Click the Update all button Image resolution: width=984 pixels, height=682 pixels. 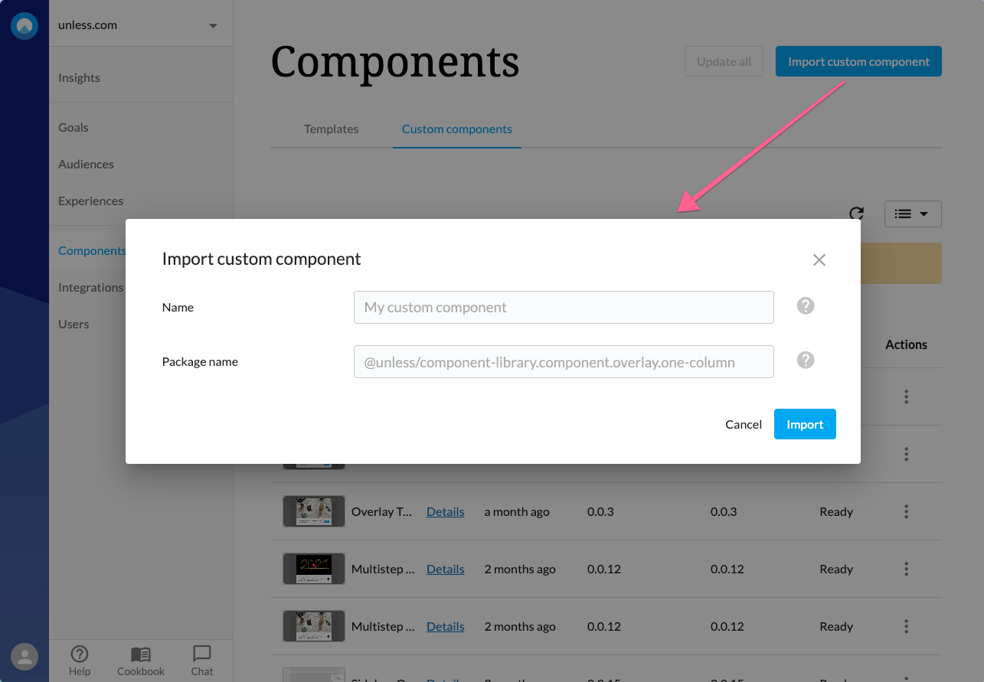click(724, 62)
